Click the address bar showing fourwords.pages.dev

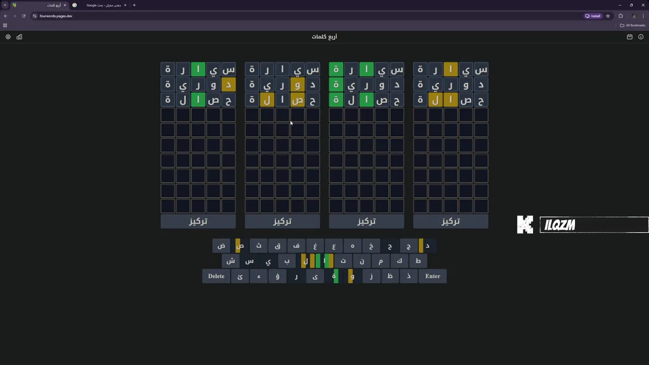304,16
